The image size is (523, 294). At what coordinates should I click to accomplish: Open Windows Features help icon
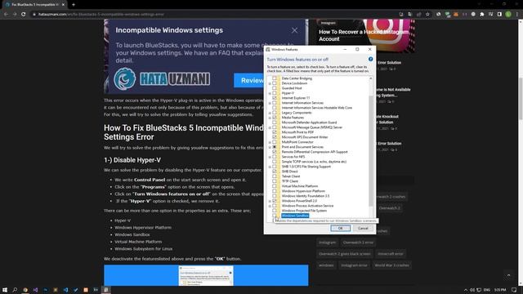[x=370, y=59]
